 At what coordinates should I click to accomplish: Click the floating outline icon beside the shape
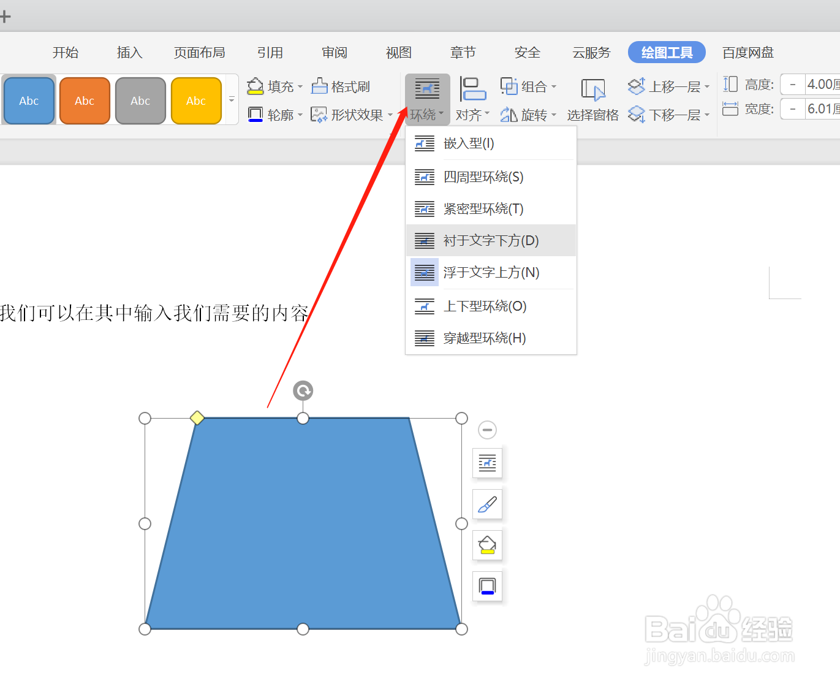[x=486, y=585]
